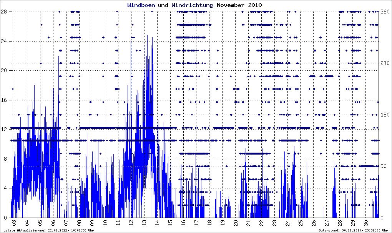The image size is (392, 233).
Task: Click date label 16 on the time axis
Action: pyautogui.click(x=183, y=223)
